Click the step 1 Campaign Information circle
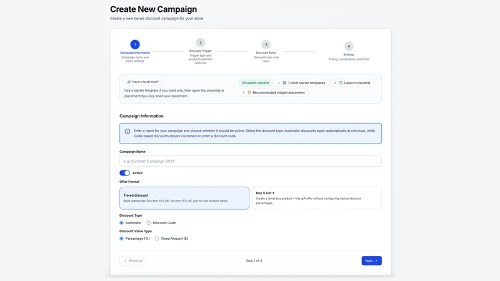The image size is (500, 281). 135,44
